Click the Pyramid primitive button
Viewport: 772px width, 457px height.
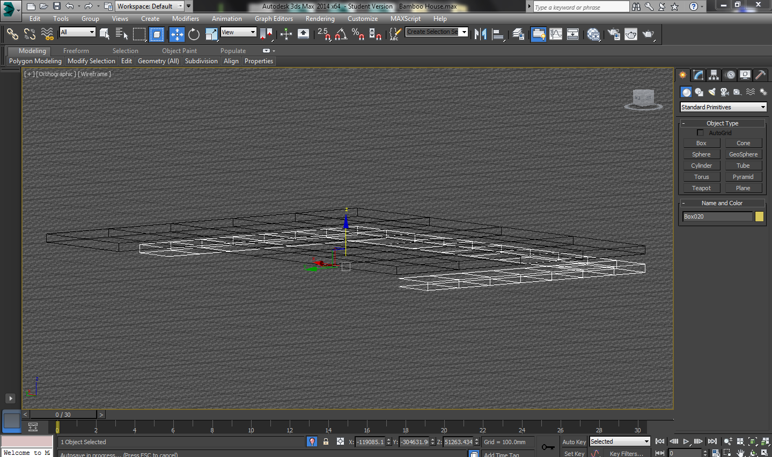point(744,177)
